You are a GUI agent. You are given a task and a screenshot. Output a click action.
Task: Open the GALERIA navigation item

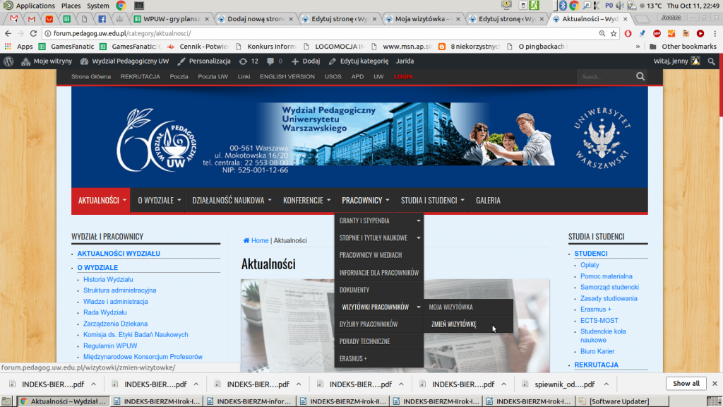488,200
